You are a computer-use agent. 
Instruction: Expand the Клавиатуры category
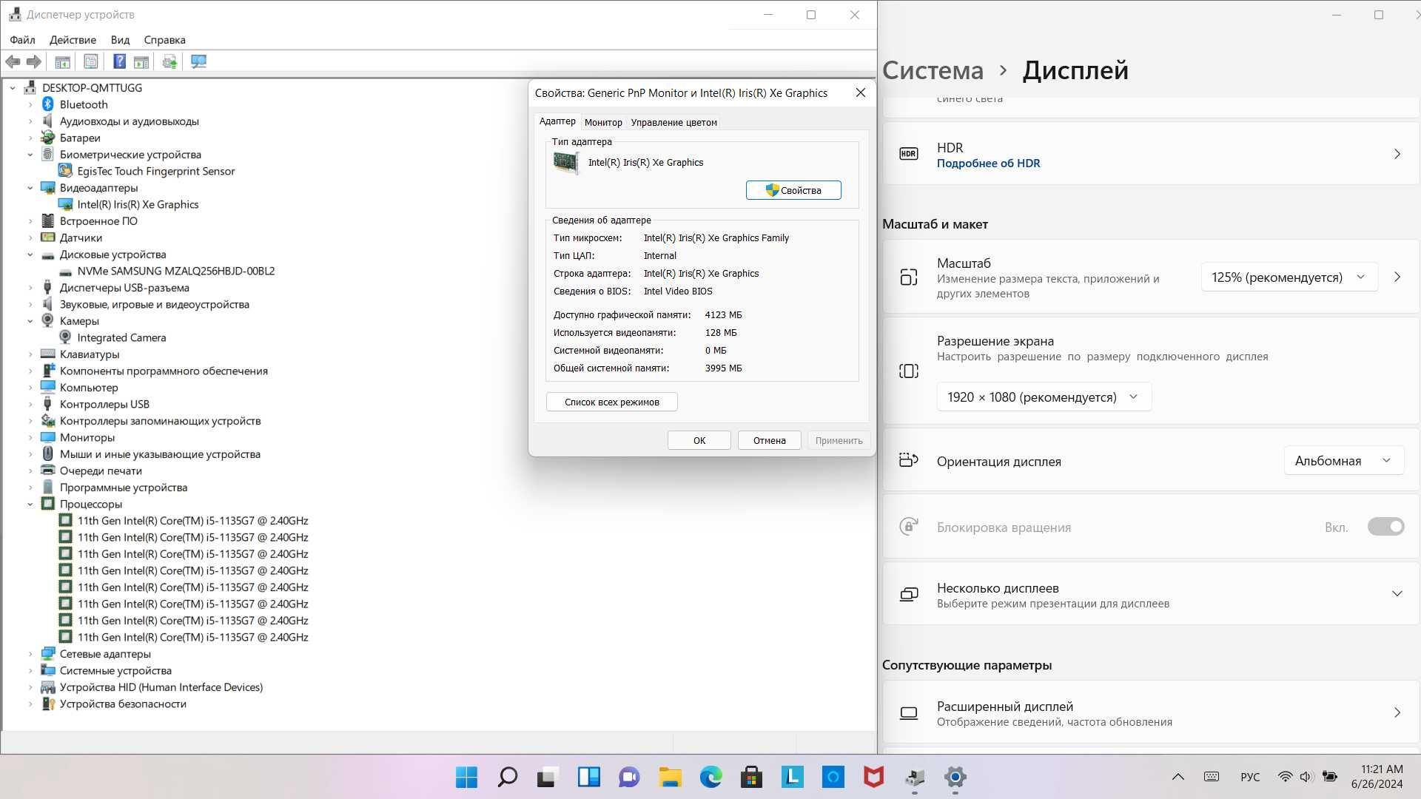30,354
